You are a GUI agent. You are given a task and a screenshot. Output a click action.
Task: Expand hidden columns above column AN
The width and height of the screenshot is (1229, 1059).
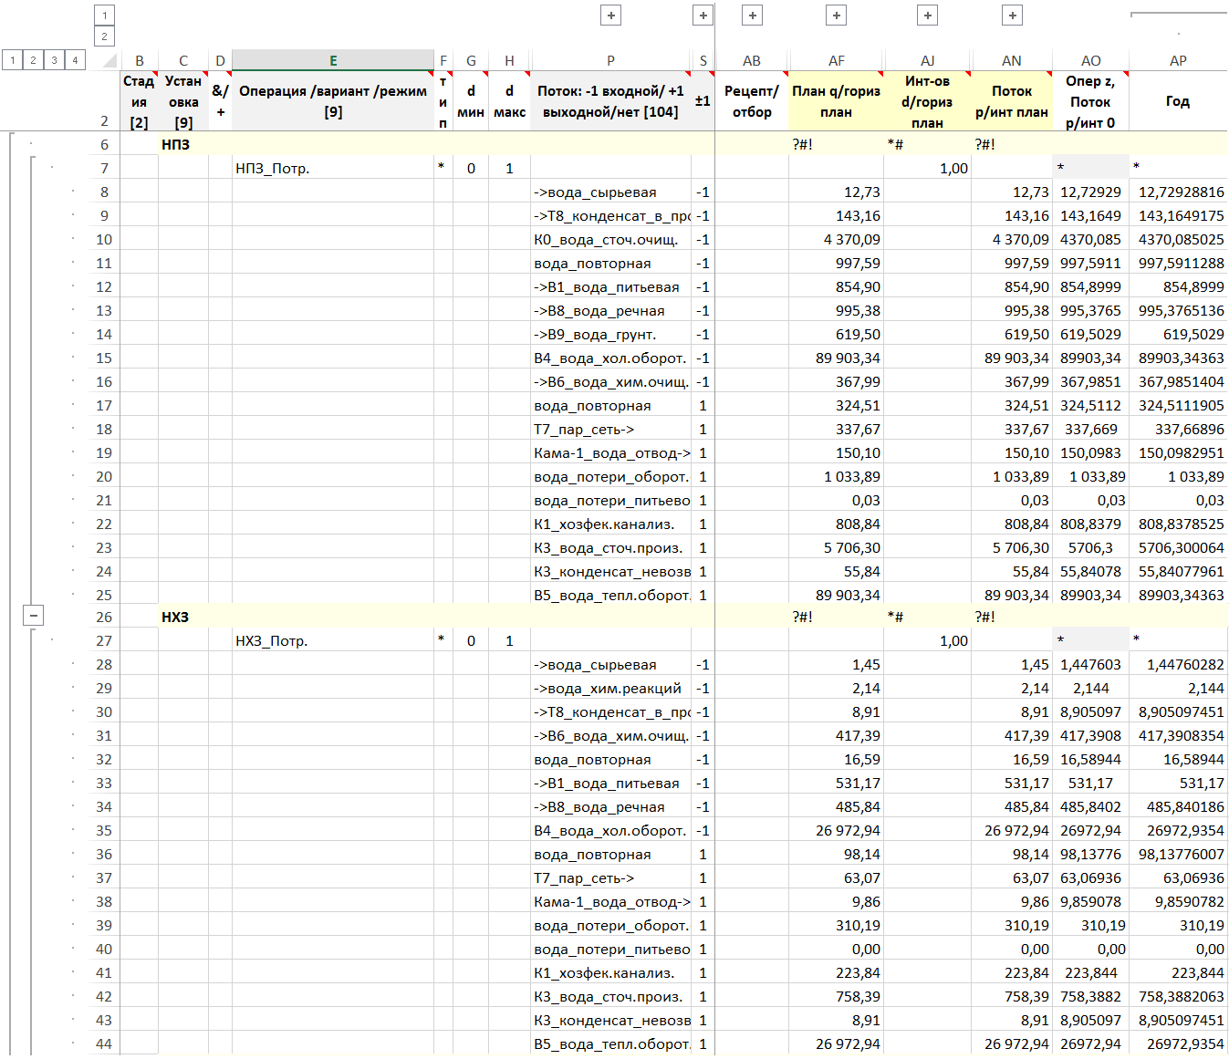[x=1012, y=16]
